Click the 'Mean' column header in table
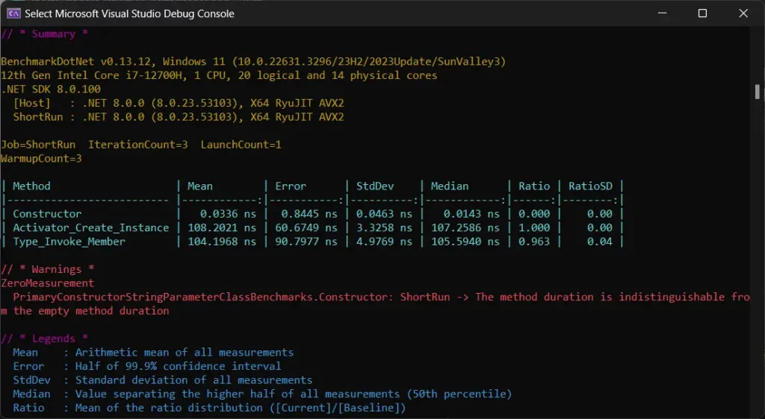This screenshot has width=765, height=419. [200, 186]
